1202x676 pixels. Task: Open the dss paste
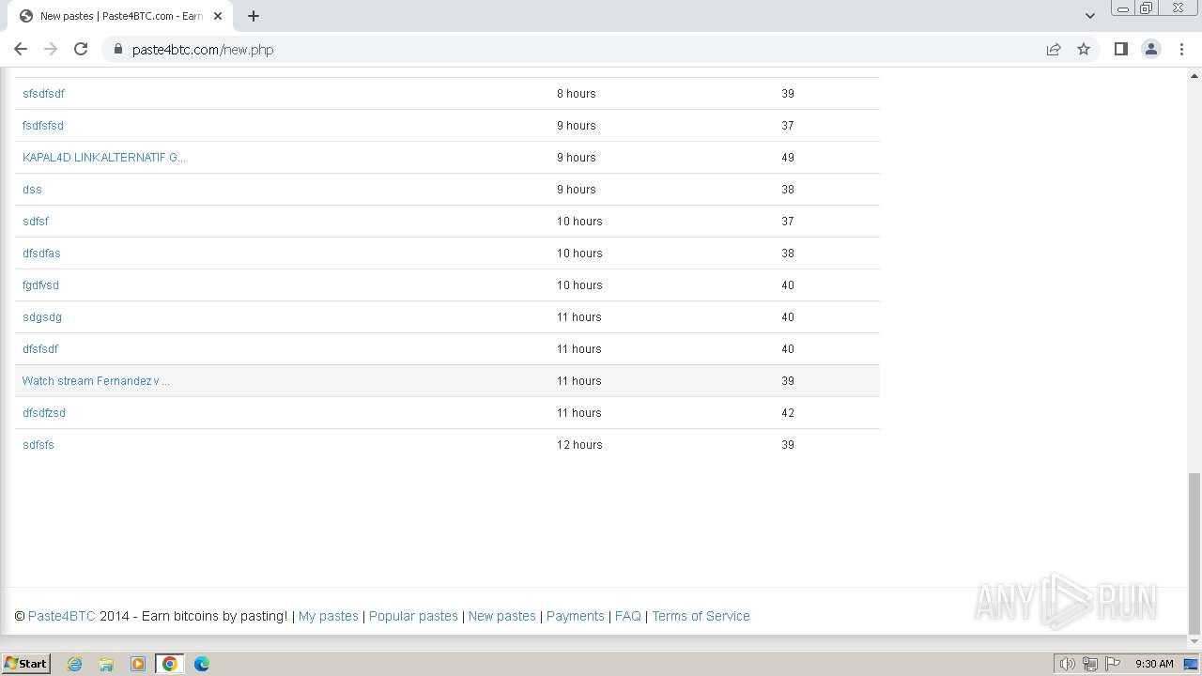[32, 190]
